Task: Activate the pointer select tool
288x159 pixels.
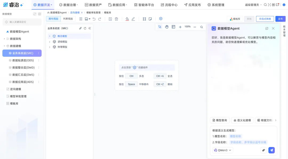Action: [x=160, y=27]
